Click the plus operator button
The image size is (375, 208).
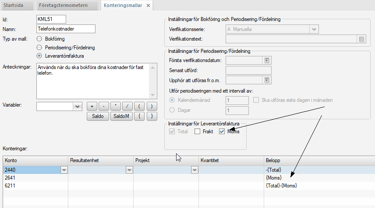coord(92,106)
